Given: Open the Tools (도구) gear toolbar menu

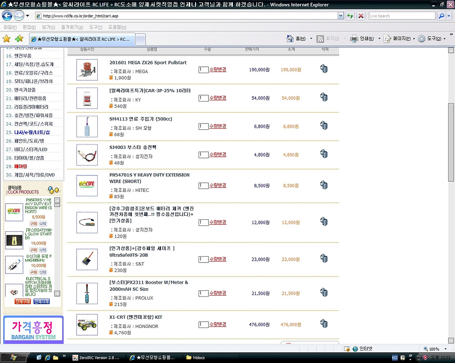Looking at the screenshot, I should pos(431,39).
